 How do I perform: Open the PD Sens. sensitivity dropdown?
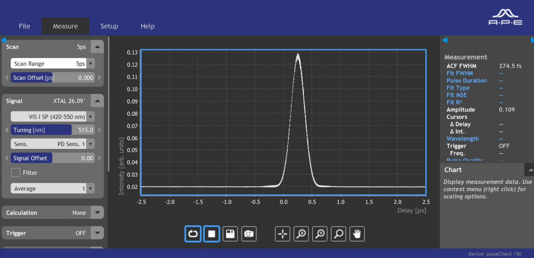pos(91,144)
